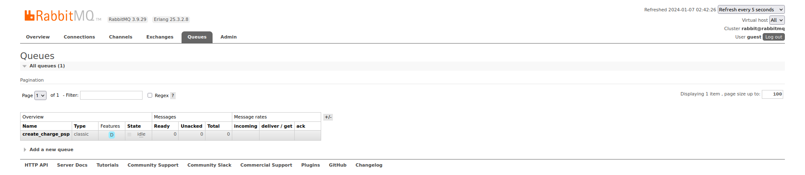Visit the Tutorials footer link
The width and height of the screenshot is (805, 175).
tap(107, 165)
